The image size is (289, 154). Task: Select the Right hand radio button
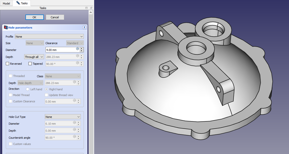pos(47,89)
